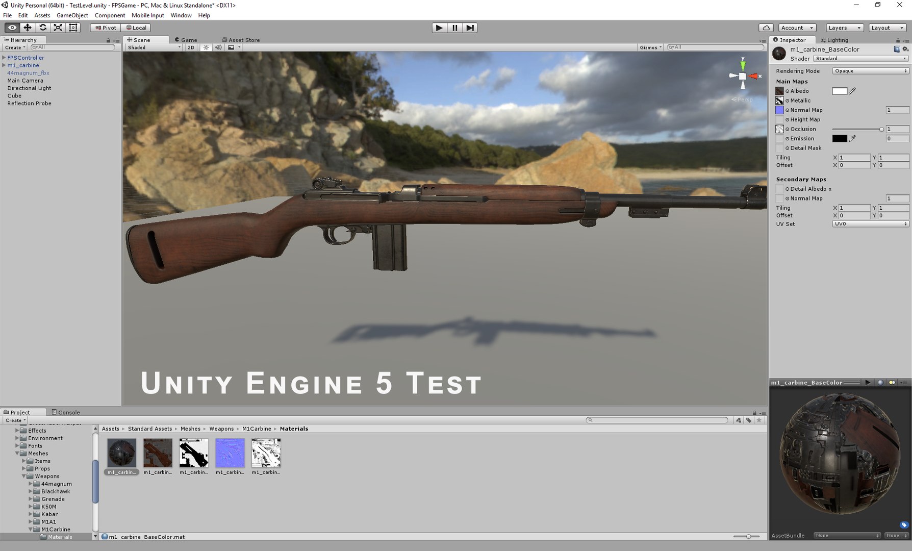Open the Account dropdown
The image size is (912, 551).
[x=797, y=28]
